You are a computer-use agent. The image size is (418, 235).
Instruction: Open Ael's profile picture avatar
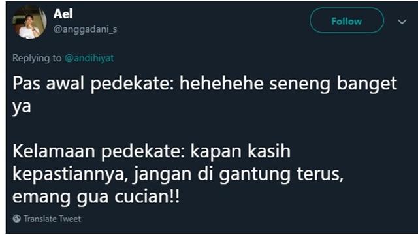pyautogui.click(x=29, y=23)
